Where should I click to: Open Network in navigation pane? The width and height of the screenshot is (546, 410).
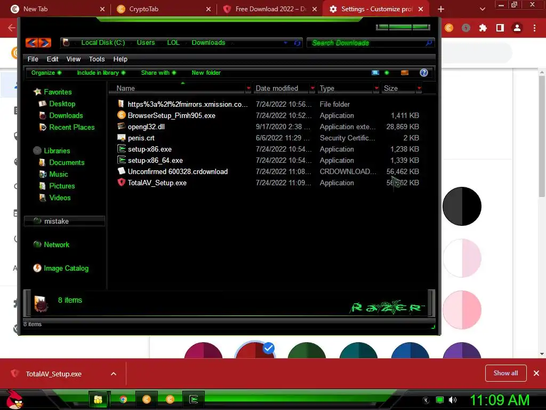57,245
